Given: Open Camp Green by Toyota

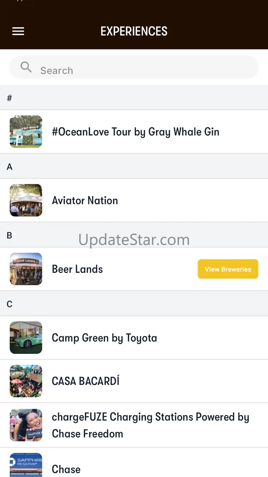Looking at the screenshot, I should coord(104,338).
